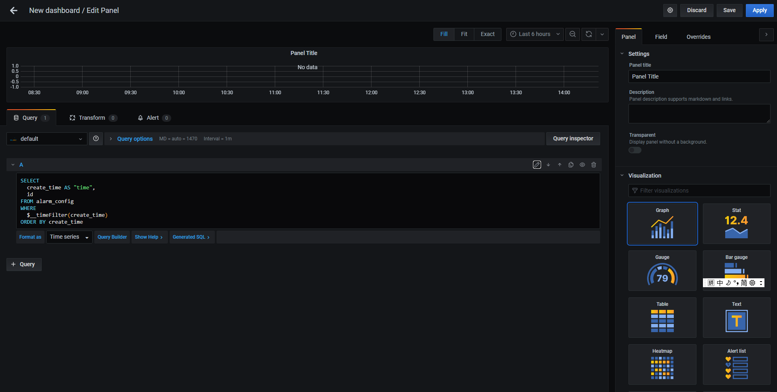Pick the Table visualization

coord(662,318)
